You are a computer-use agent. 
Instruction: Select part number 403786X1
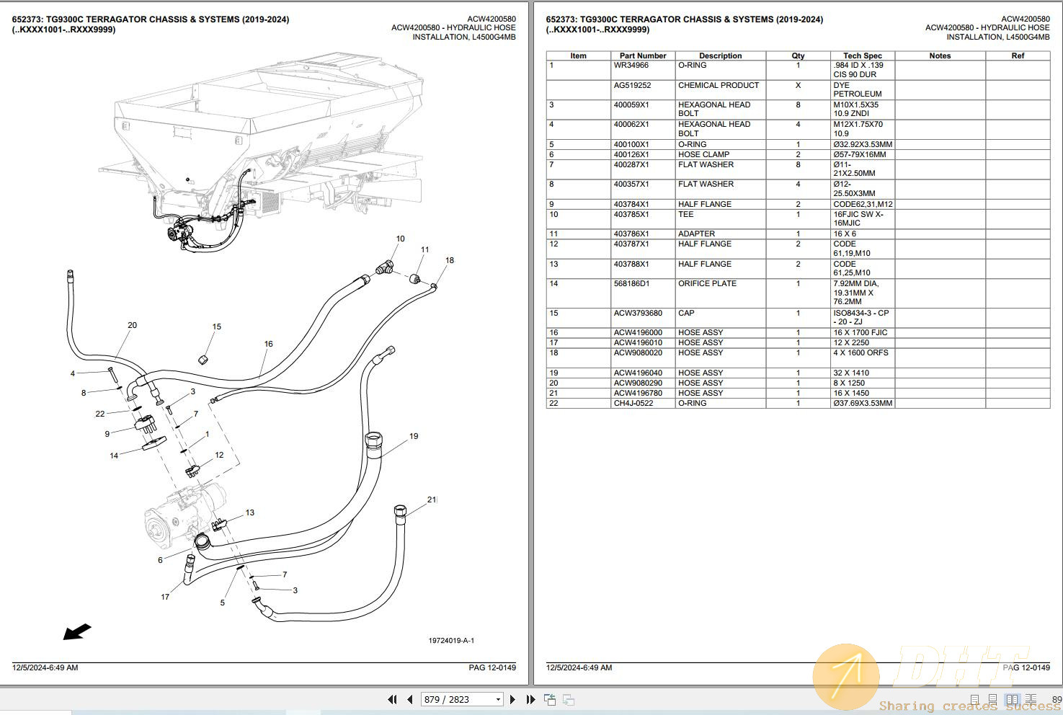click(631, 234)
